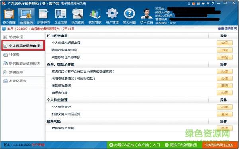This screenshot has width=239, height=149.
Task: Click 申报 button for 限售股转让所得申报
Action: click(225, 57)
